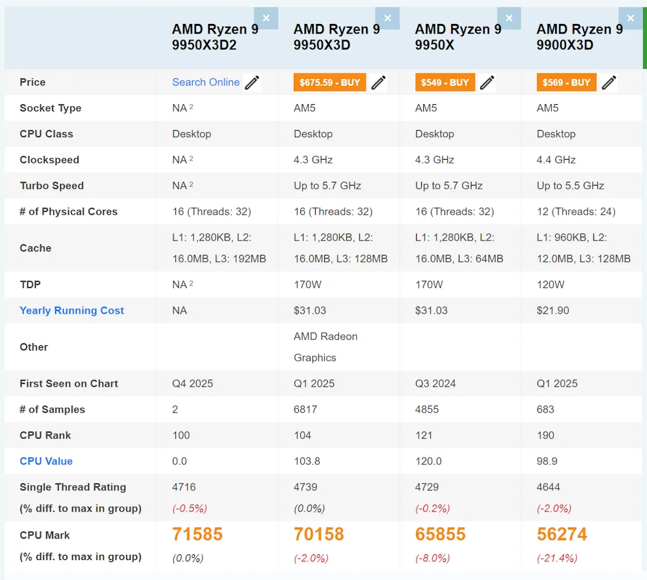Edit price pencil for Ryzen 9 9950X3D2

[x=252, y=83]
